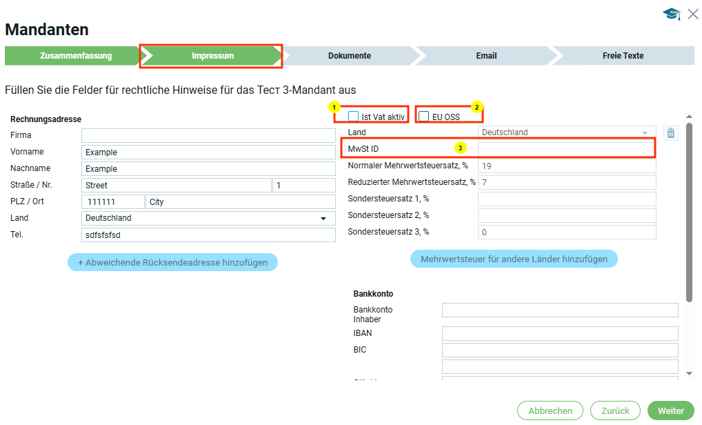Open the Deutschland tax country dropdown
Image resolution: width=702 pixels, height=425 pixels.
[x=567, y=132]
